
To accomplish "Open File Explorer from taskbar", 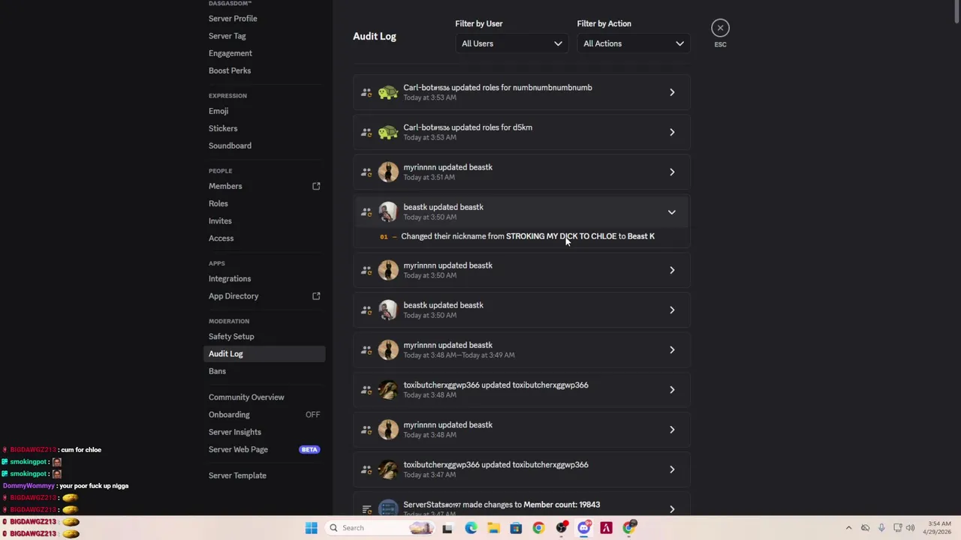I will click(493, 528).
